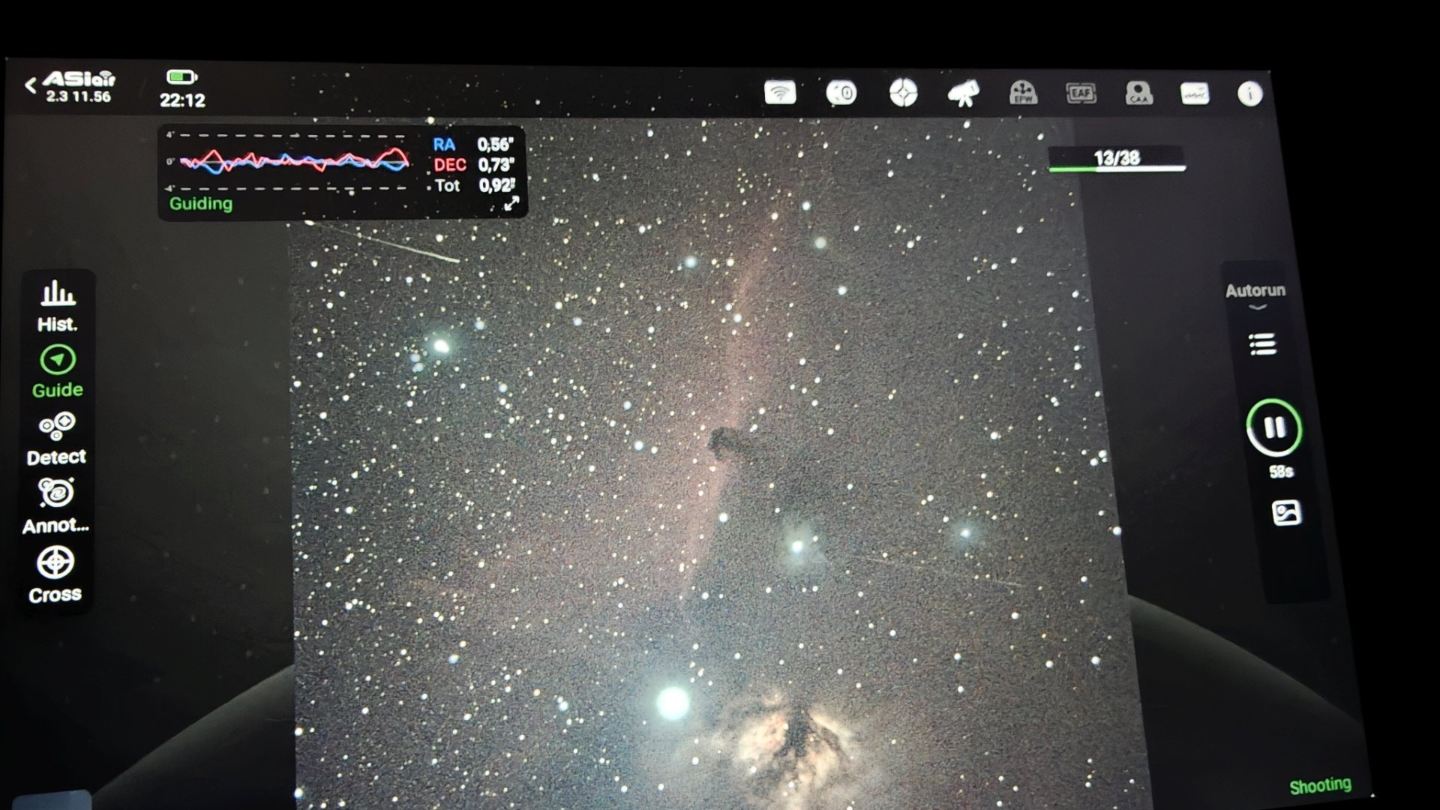The width and height of the screenshot is (1440, 810).
Task: Open the telescope mount settings icon
Action: click(x=963, y=93)
